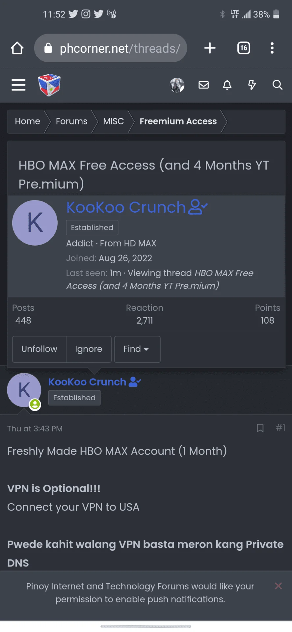
Task: Tap browser home icon
Action: [x=17, y=48]
